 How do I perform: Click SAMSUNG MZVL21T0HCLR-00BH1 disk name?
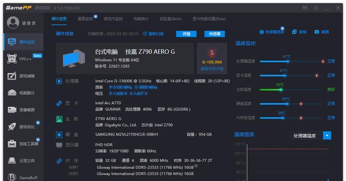click(x=127, y=134)
